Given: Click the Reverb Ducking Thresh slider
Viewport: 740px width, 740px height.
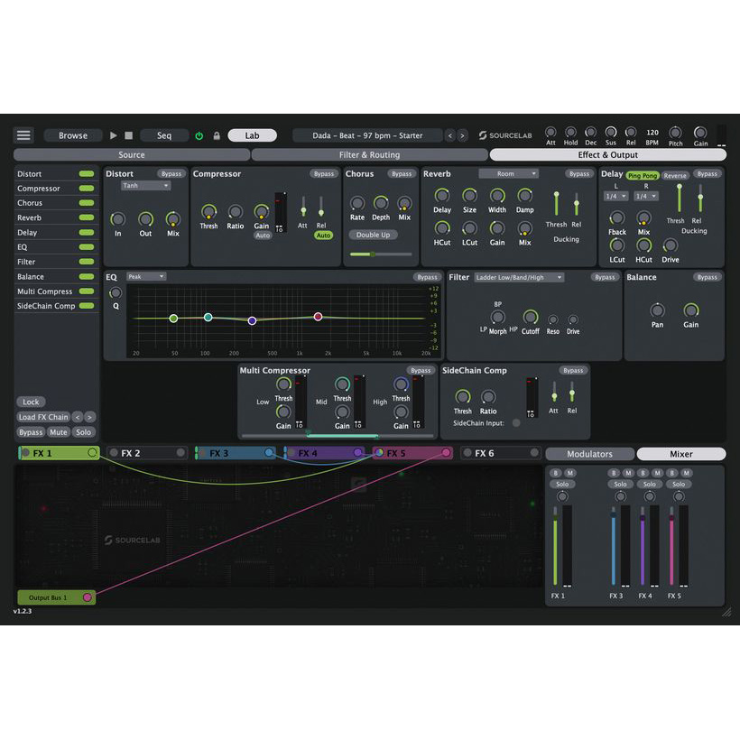Looking at the screenshot, I should 557,203.
